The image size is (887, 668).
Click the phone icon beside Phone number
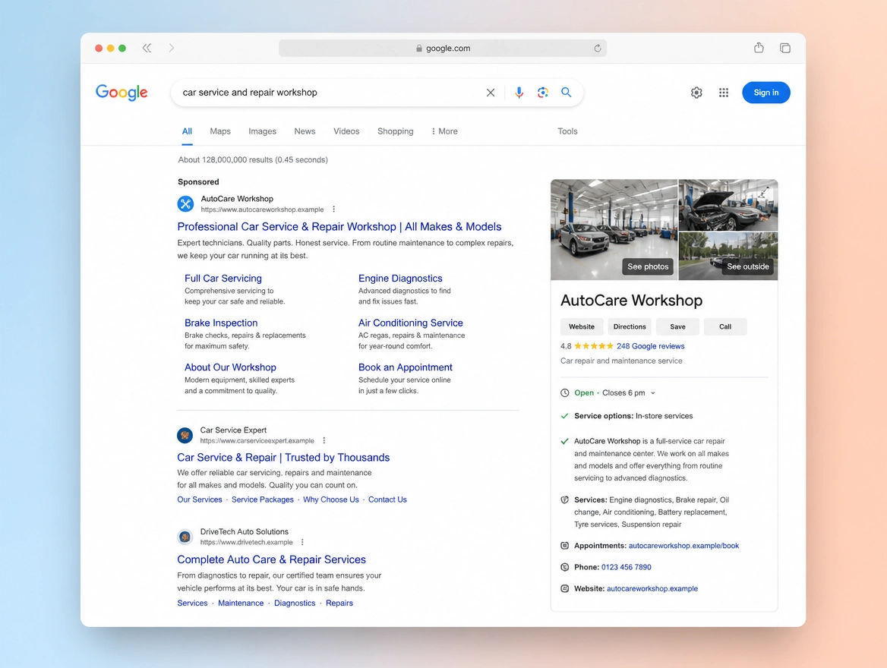(564, 567)
